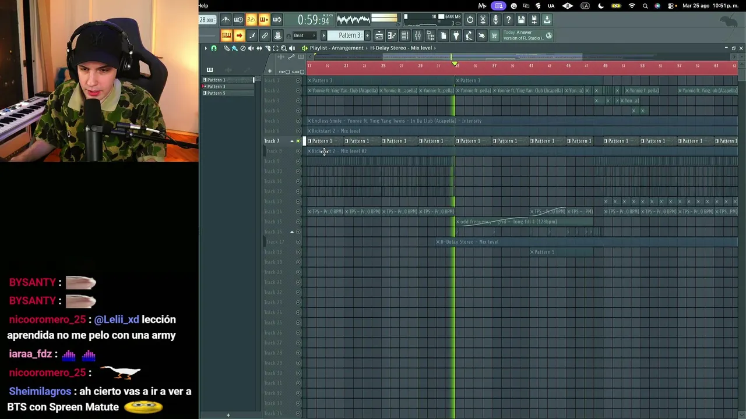
Task: Click the playhead marker at bar 33
Action: tap(455, 64)
